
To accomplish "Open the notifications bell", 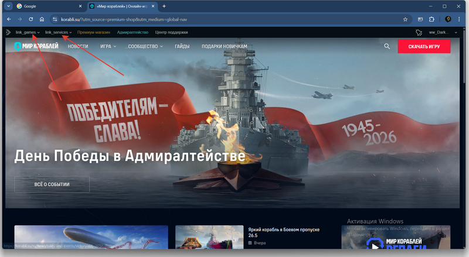I will point(419,32).
